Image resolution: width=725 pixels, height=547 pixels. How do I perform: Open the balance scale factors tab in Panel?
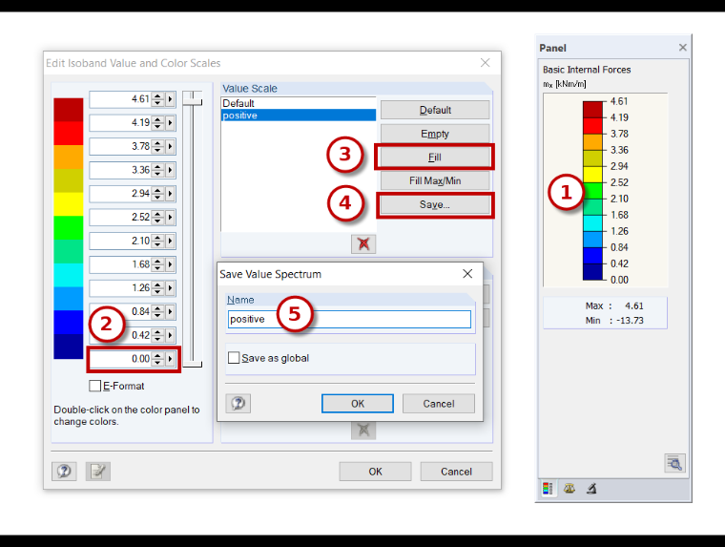point(570,488)
